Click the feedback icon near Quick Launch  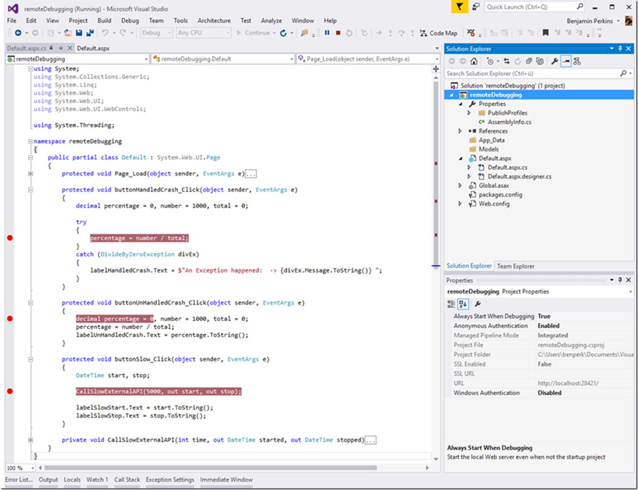(476, 7)
